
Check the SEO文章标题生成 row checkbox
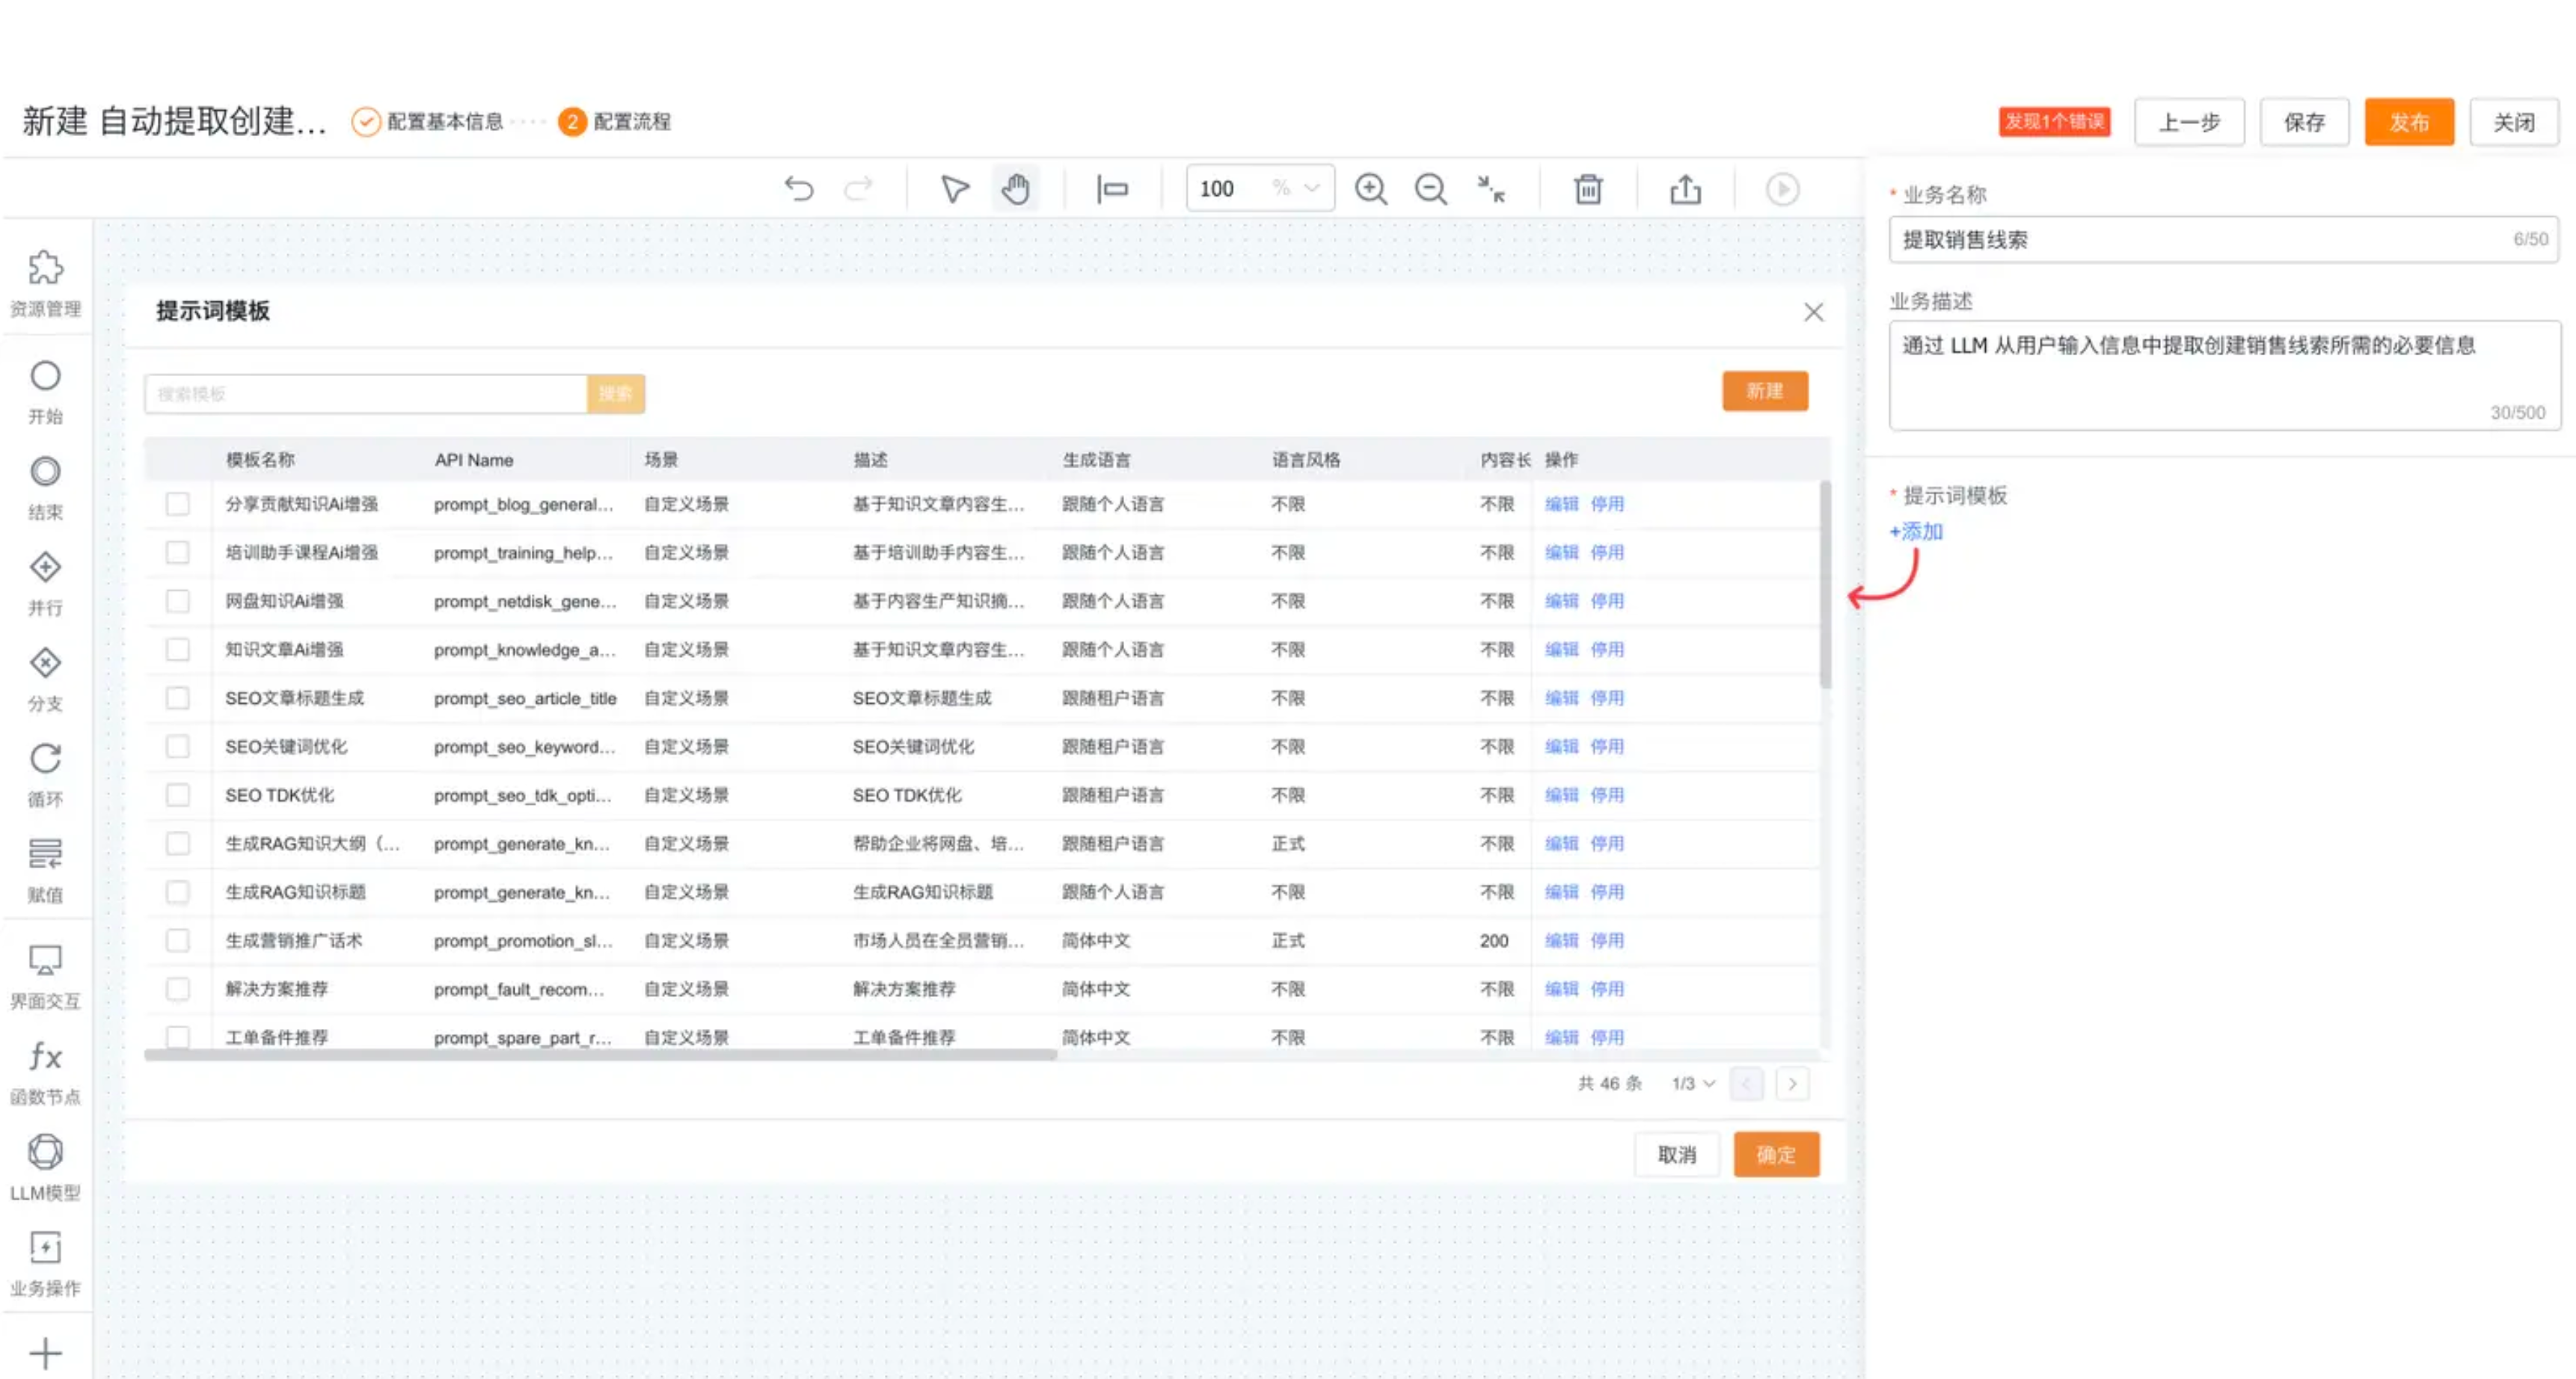click(x=178, y=698)
